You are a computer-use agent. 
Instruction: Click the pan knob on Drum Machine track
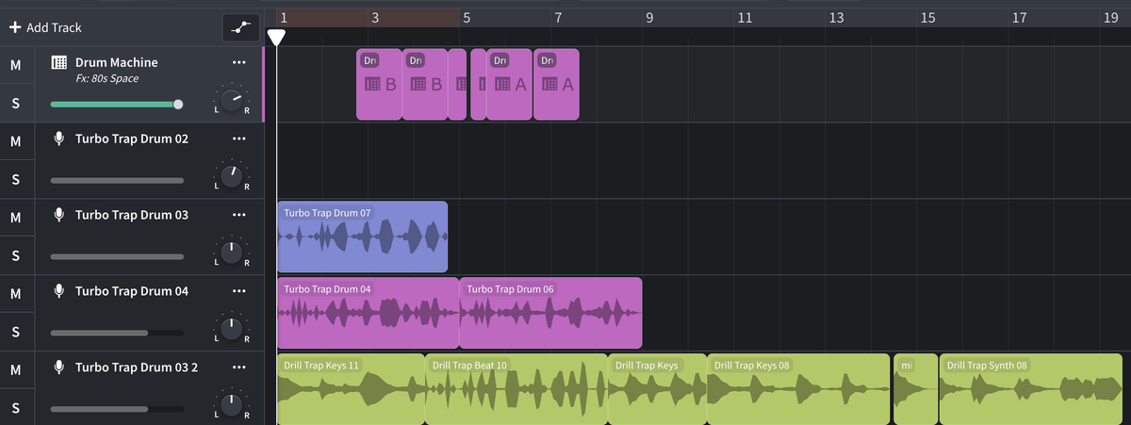pos(231,100)
